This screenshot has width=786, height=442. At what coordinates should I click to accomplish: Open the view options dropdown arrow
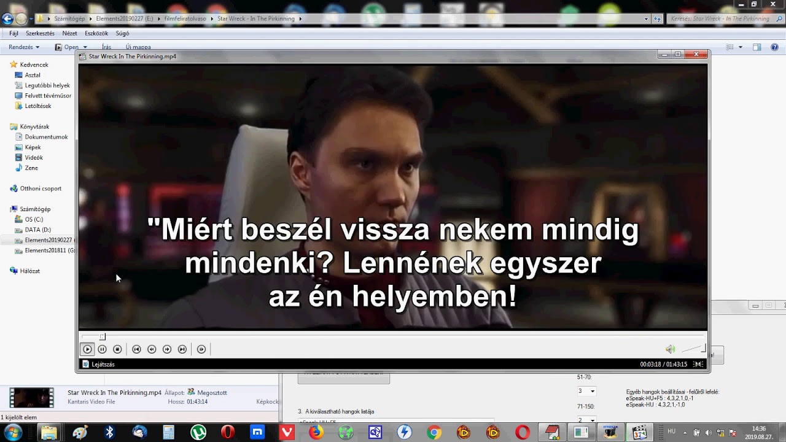tap(740, 47)
